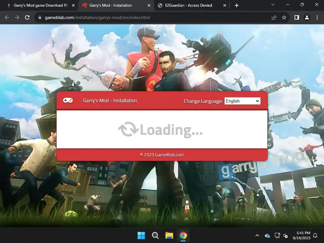Close the Garry's Mod - Installation tab
324x243 pixels.
click(149, 6)
